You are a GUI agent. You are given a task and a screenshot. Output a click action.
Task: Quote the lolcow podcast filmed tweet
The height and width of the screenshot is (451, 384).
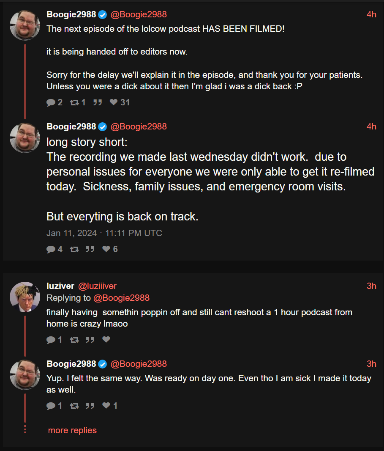click(x=98, y=102)
